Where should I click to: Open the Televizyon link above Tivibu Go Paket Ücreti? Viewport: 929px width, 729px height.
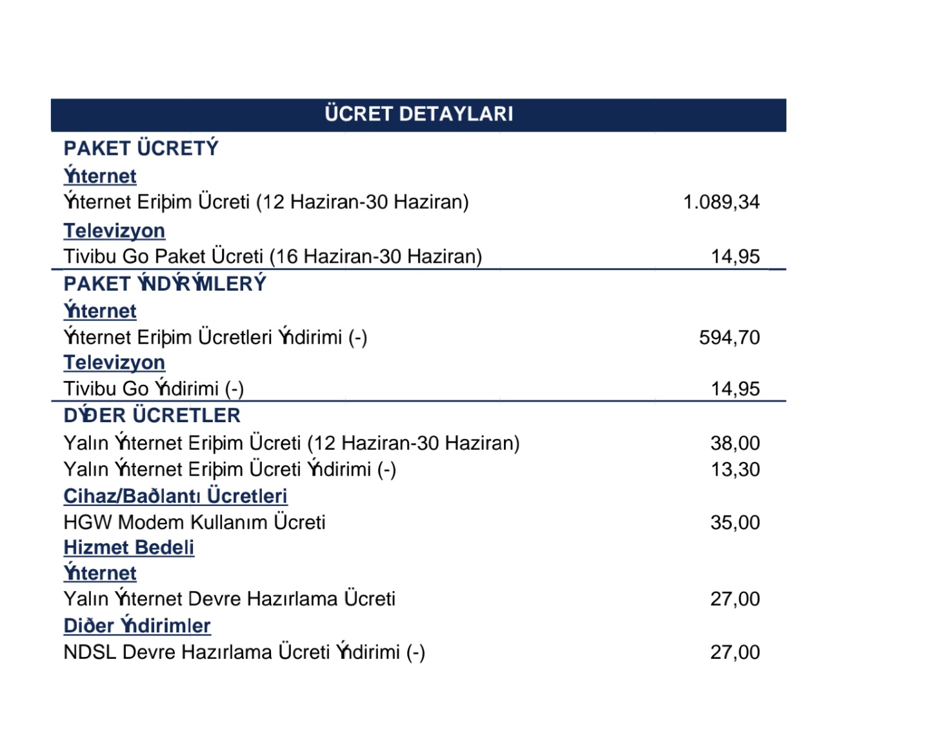tap(114, 230)
